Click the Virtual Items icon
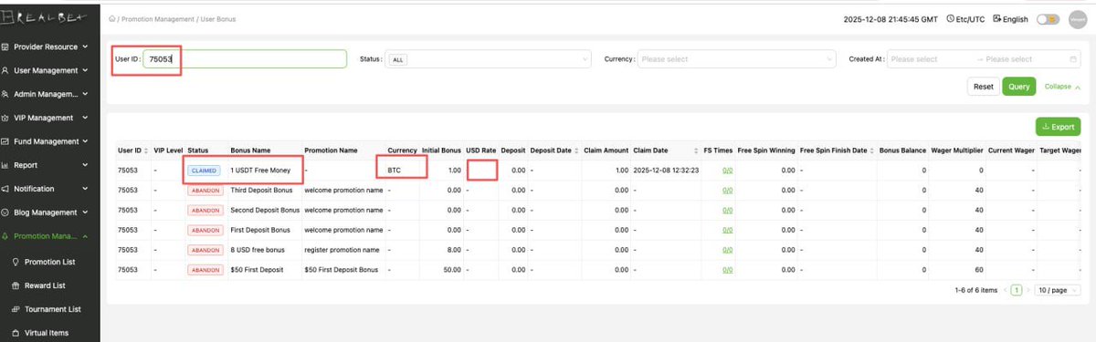 coord(15,332)
